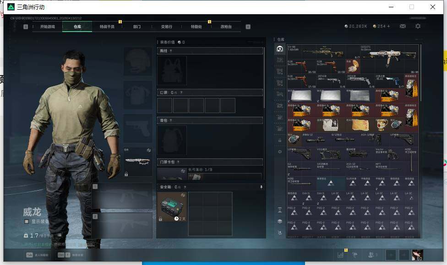Open the player avatar at bottom right
This screenshot has width=447, height=265.
point(417,255)
